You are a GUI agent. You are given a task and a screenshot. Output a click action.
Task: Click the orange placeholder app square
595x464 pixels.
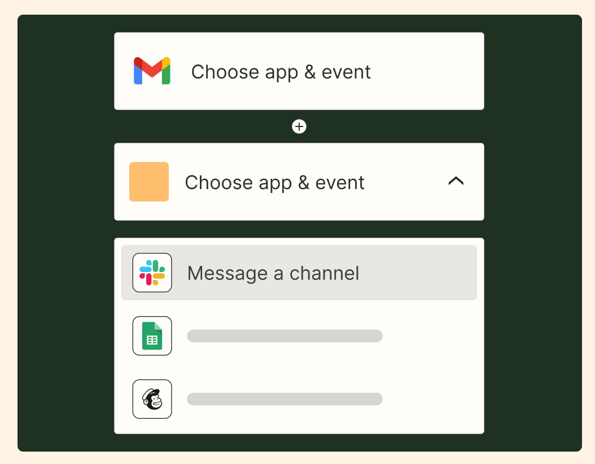pyautogui.click(x=149, y=182)
